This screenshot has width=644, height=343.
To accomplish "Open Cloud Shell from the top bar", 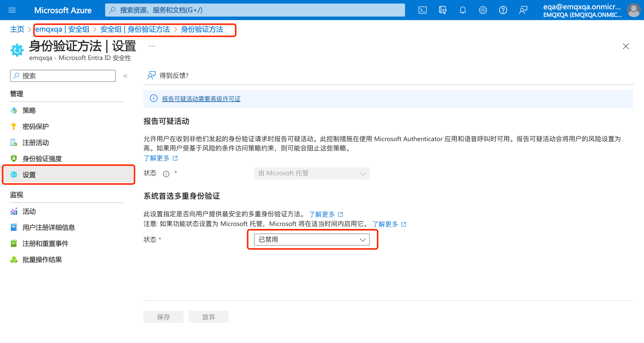I will (x=422, y=10).
